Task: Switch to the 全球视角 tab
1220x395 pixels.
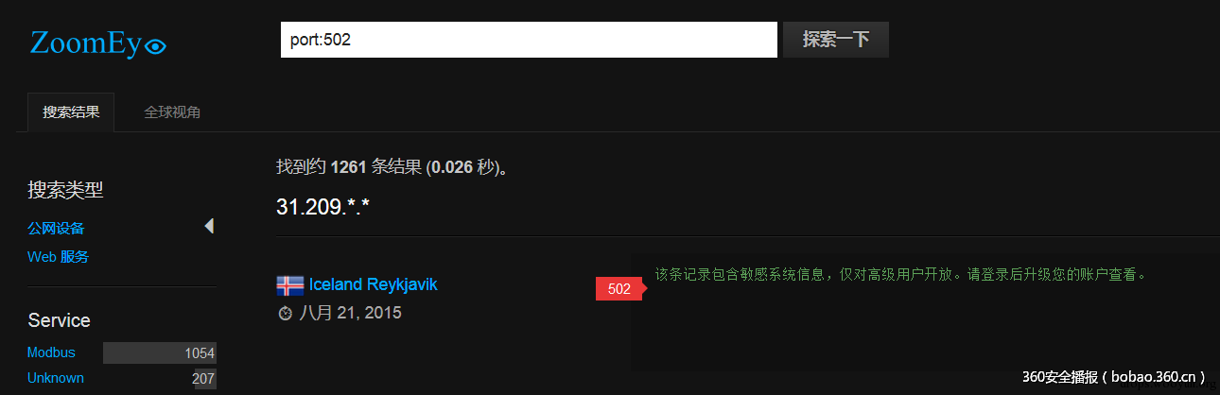Action: 172,112
